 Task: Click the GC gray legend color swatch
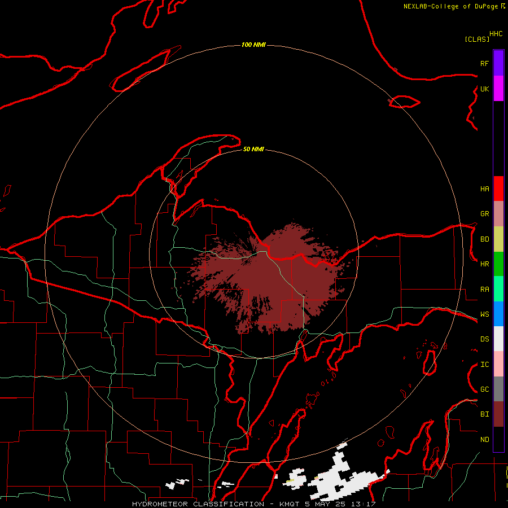498,389
